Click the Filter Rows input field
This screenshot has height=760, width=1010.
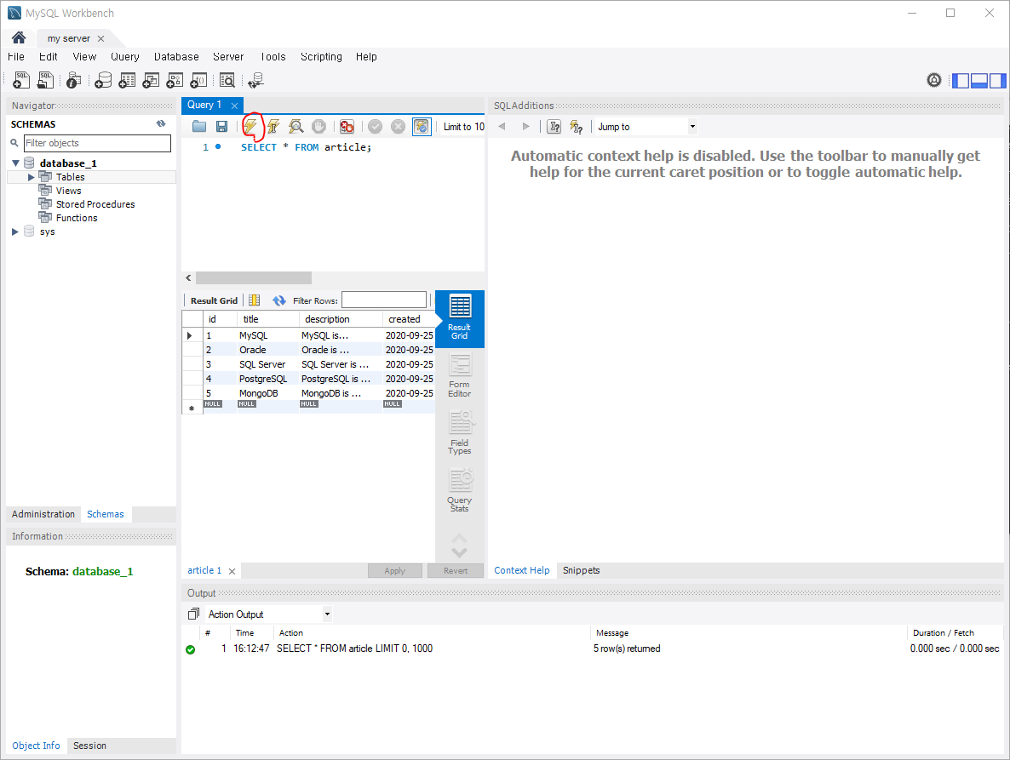pyautogui.click(x=384, y=300)
